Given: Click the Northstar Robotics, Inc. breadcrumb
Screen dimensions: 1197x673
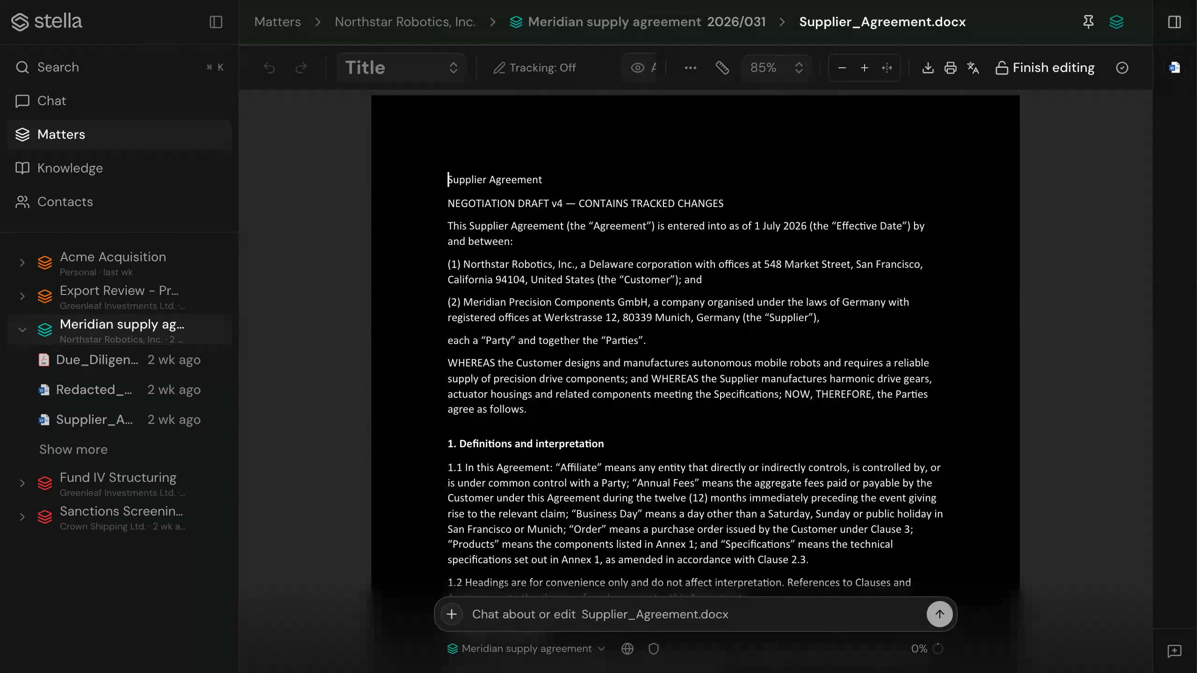Looking at the screenshot, I should [x=405, y=22].
